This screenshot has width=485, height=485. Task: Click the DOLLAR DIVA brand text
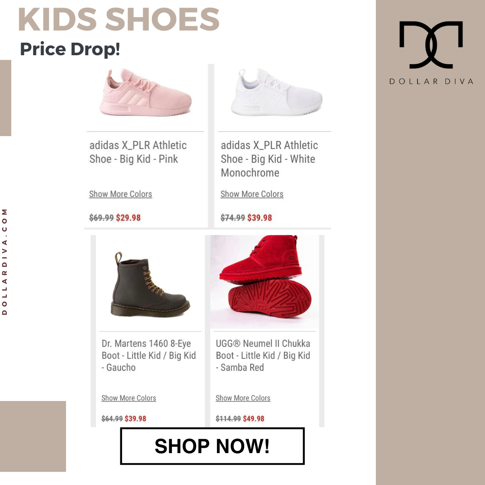pos(431,81)
